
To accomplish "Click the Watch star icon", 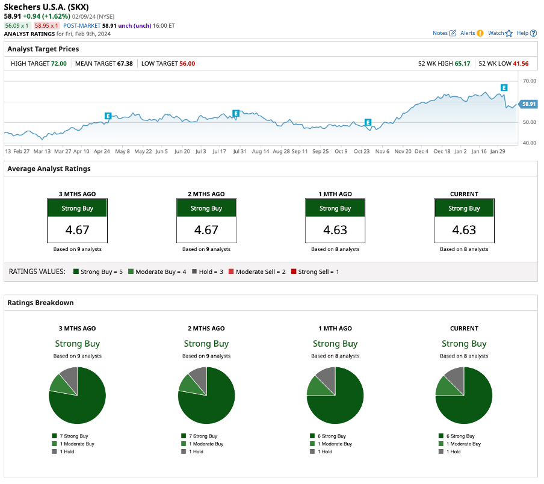I will [509, 33].
